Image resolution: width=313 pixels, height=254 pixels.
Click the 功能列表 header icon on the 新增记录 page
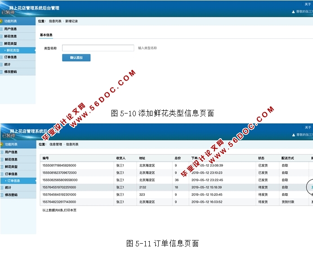tap(1, 21)
